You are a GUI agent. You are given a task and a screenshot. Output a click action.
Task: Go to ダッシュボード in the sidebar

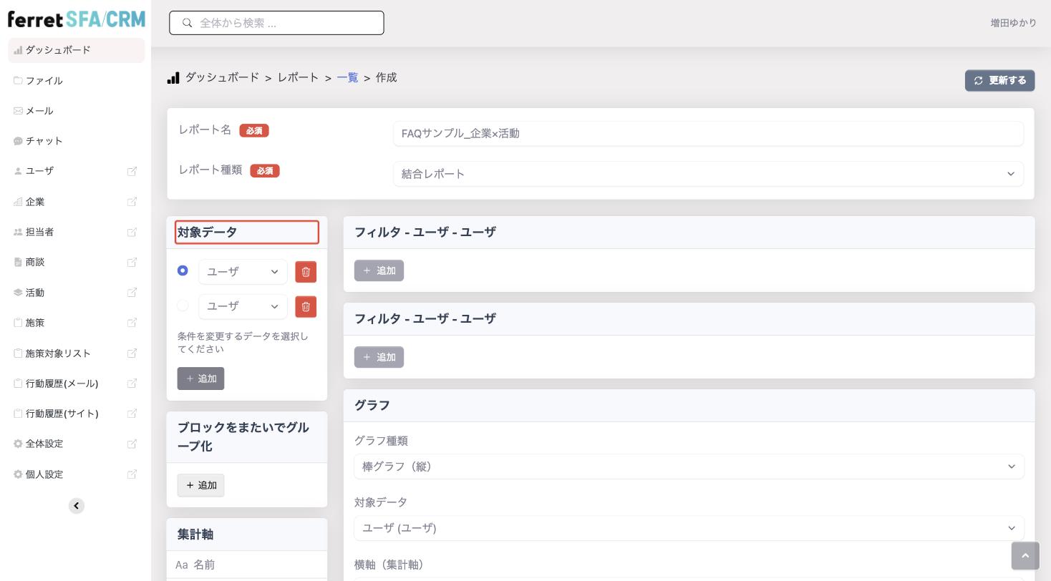[77, 50]
